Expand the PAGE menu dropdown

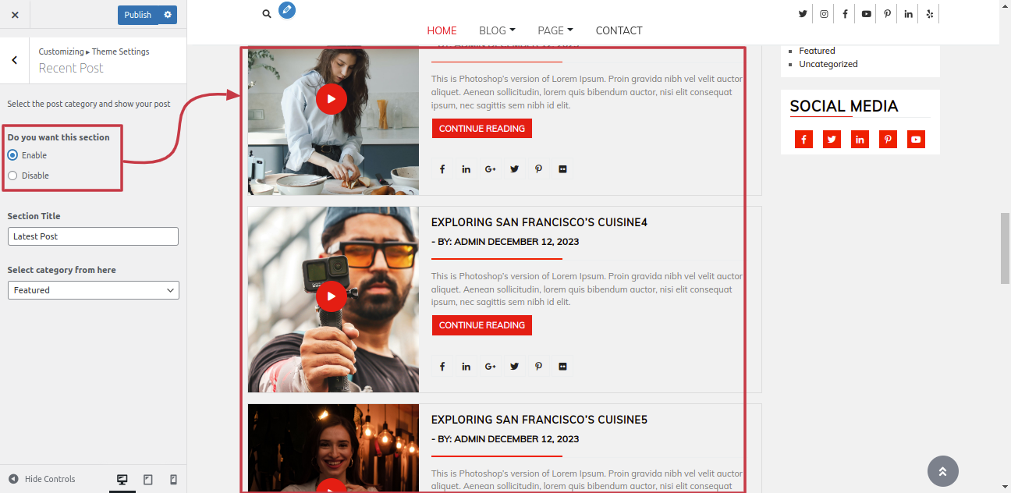(x=555, y=30)
